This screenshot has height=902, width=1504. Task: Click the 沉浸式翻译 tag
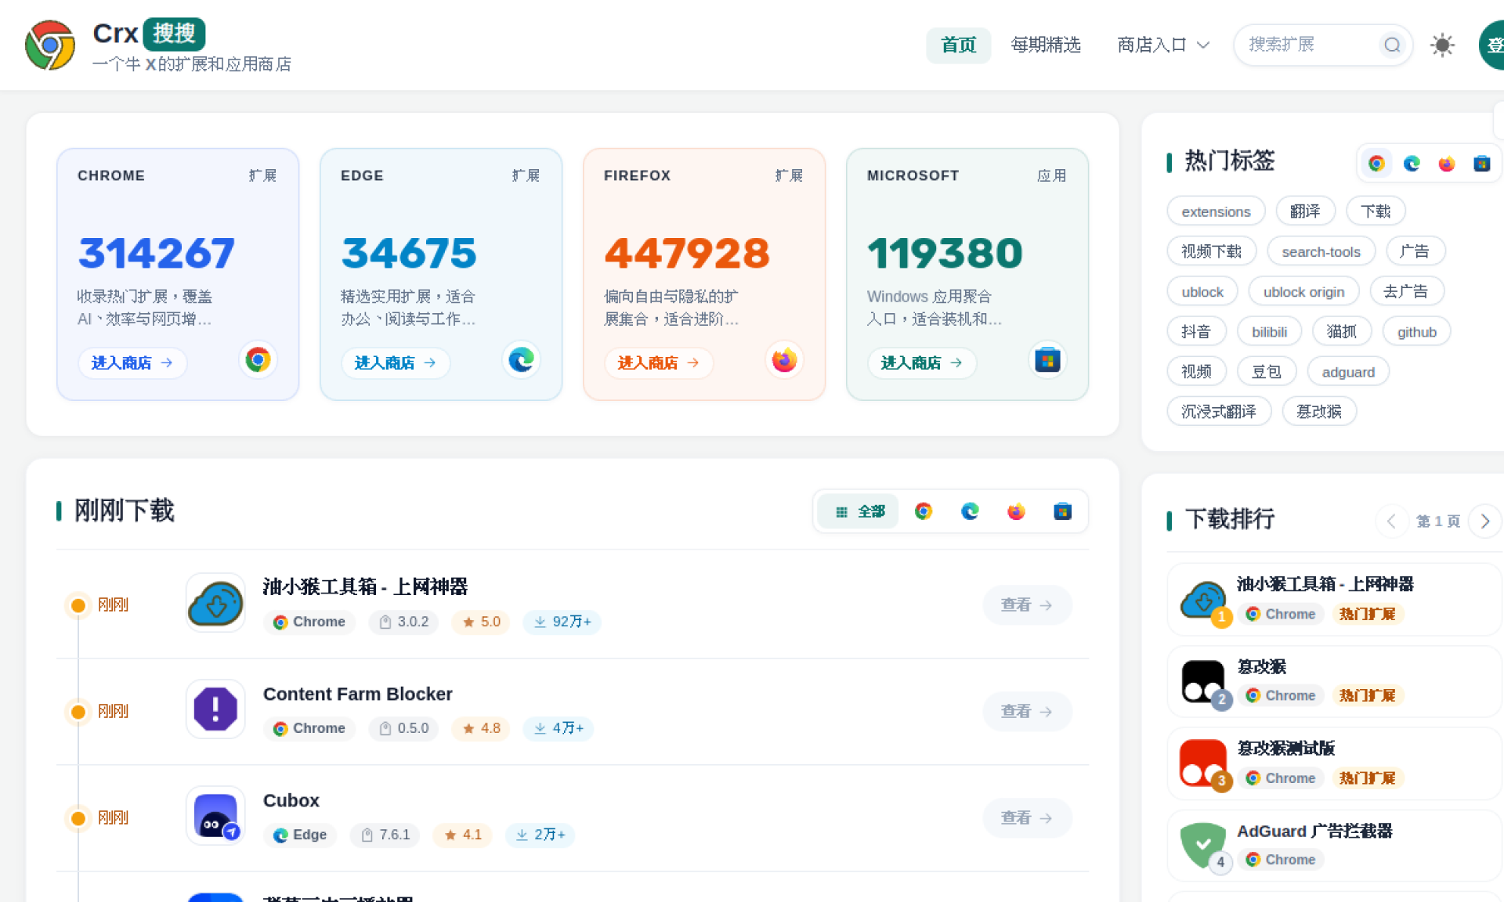[x=1219, y=412]
